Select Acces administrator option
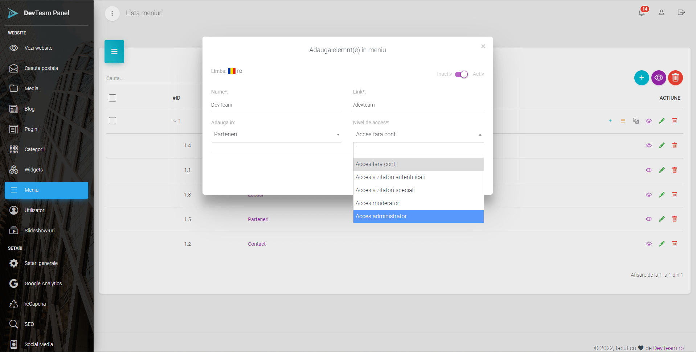This screenshot has height=352, width=696. pos(418,216)
